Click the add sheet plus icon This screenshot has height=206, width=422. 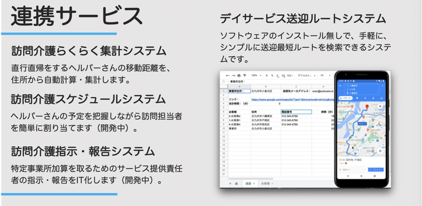[230, 183]
